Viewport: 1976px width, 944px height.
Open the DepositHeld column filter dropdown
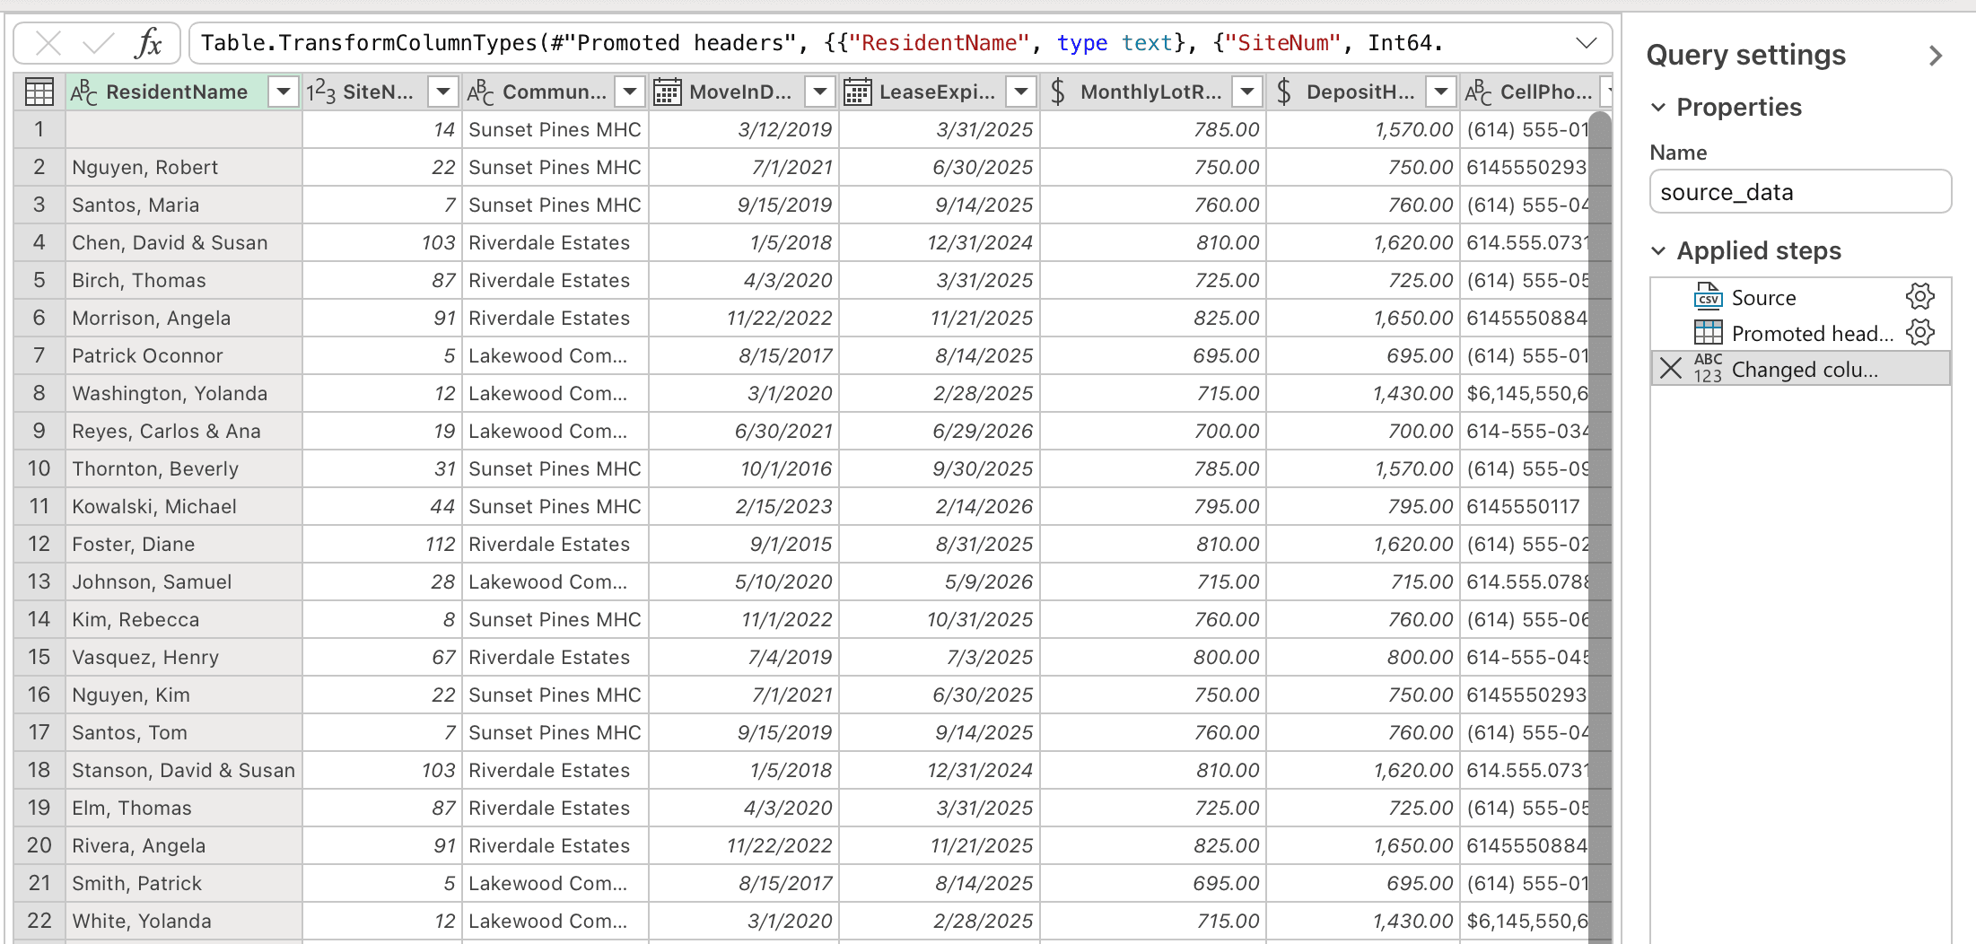point(1440,92)
